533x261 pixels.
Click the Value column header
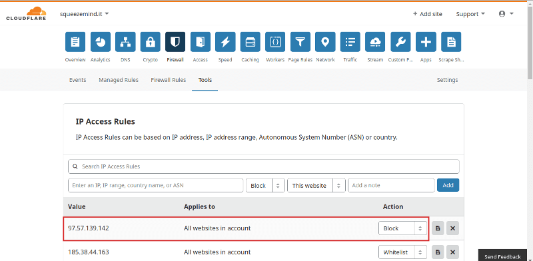coord(77,206)
